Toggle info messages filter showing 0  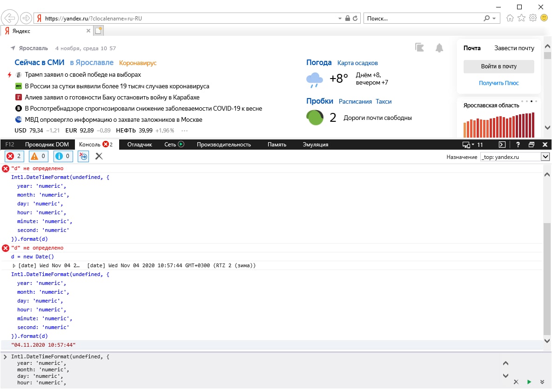point(63,156)
